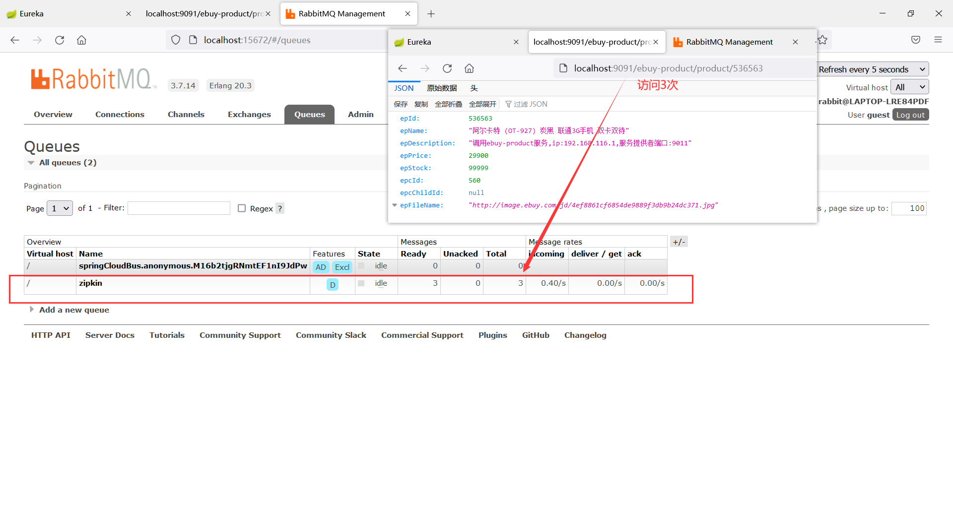Click 复制 copy button in JSON viewer
The height and width of the screenshot is (511, 953).
(x=421, y=104)
